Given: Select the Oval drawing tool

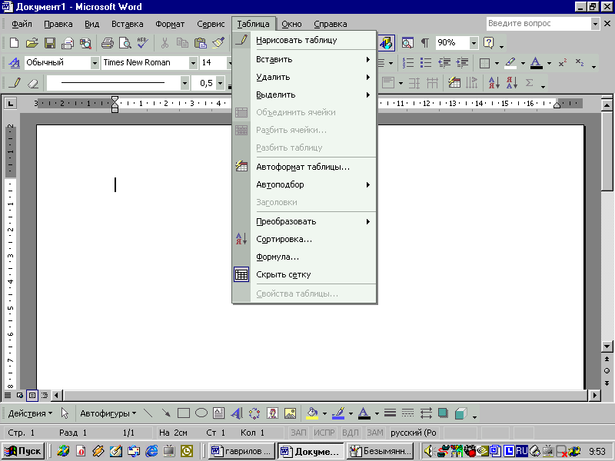Looking at the screenshot, I should 201,413.
